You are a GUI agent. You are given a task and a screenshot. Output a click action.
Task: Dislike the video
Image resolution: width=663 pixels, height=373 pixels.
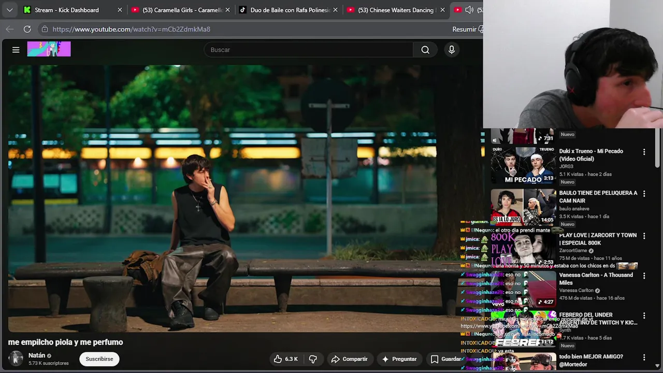pos(313,359)
